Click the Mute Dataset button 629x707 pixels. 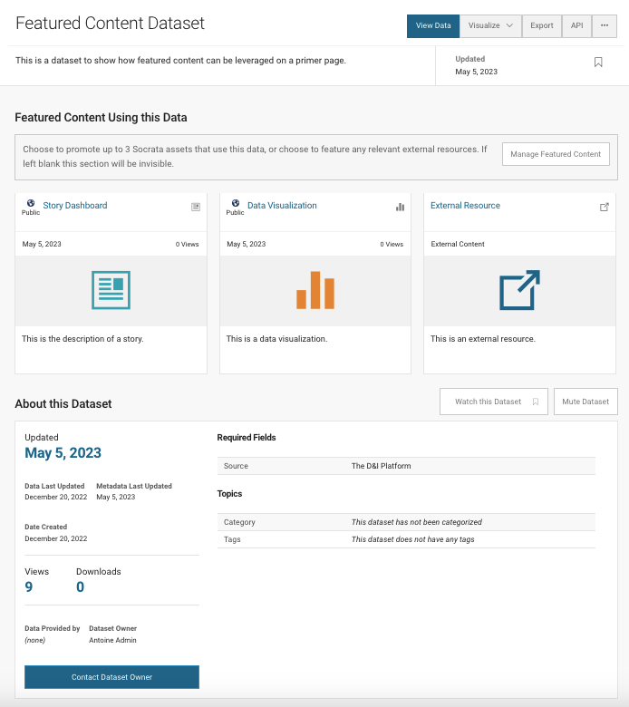(x=585, y=402)
